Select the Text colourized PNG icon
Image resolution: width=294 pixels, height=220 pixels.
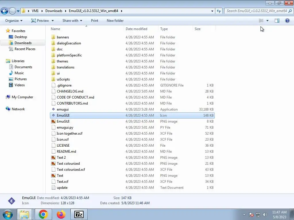[x=53, y=164]
